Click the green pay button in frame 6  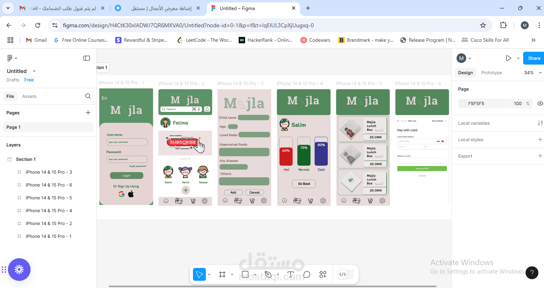click(422, 168)
